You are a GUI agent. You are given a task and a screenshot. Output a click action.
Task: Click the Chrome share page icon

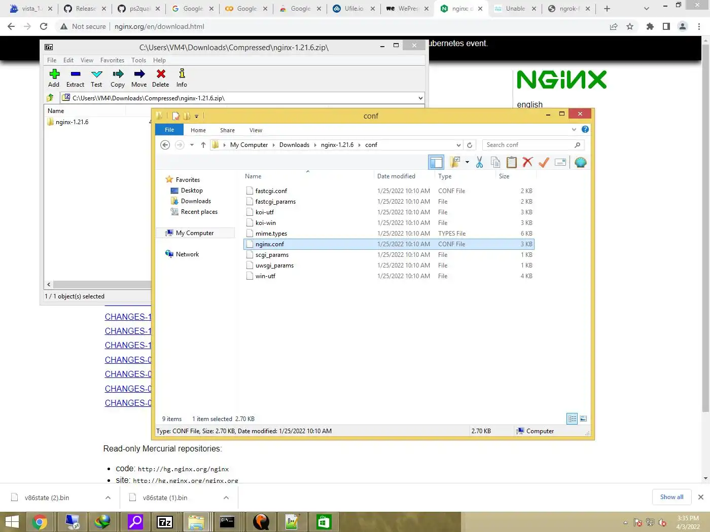click(614, 26)
